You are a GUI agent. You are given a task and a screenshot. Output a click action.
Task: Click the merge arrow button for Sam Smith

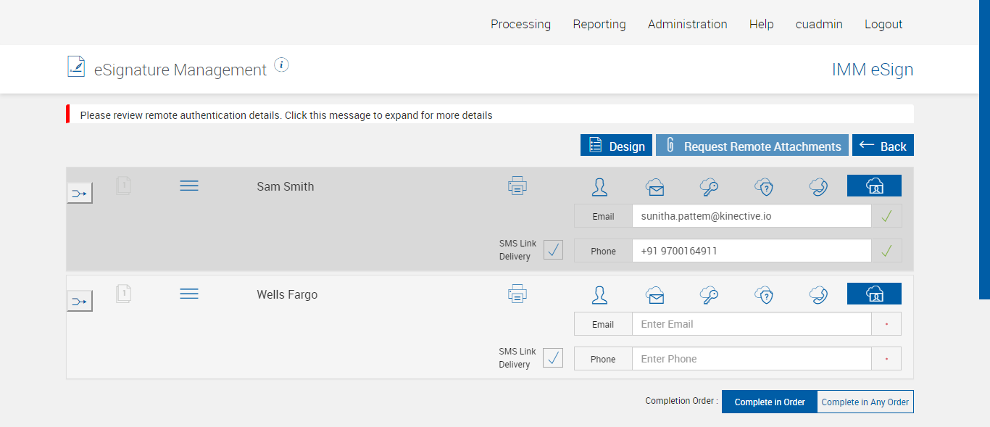point(80,193)
